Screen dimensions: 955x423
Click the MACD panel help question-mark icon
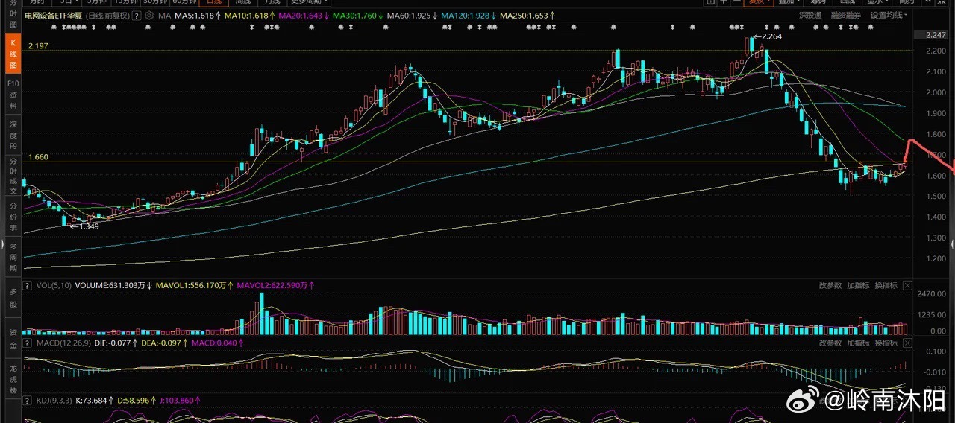pyautogui.click(x=28, y=343)
